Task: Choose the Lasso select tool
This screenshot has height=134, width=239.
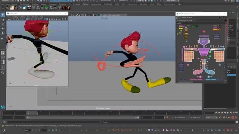Action: point(3,19)
